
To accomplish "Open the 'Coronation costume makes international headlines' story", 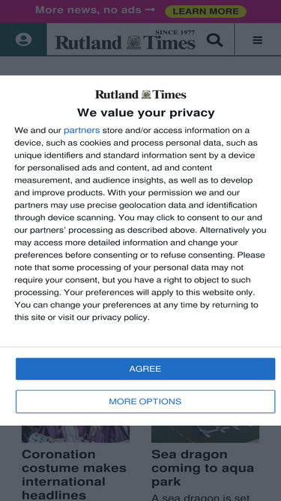I will (74, 474).
